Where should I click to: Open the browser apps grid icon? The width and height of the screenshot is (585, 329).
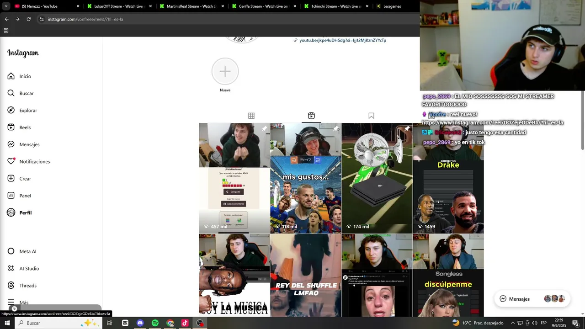click(6, 31)
